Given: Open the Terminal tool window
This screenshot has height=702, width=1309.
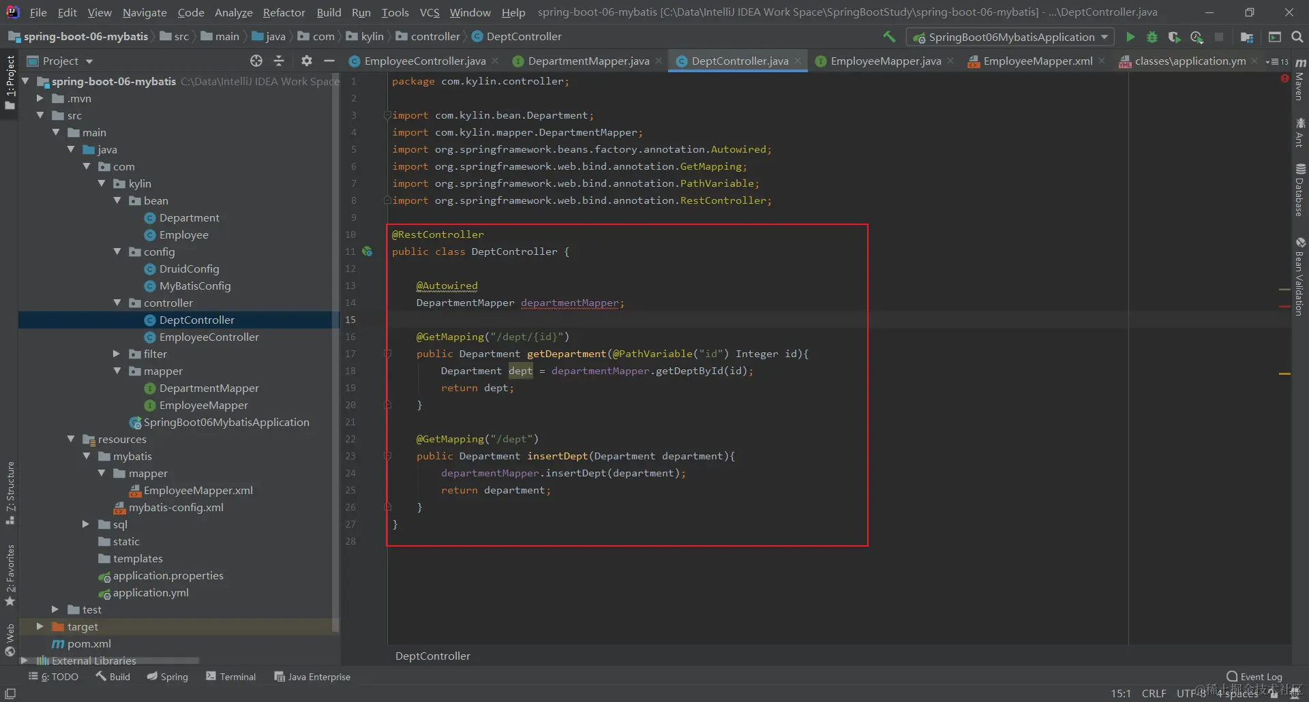Looking at the screenshot, I should coord(231,677).
